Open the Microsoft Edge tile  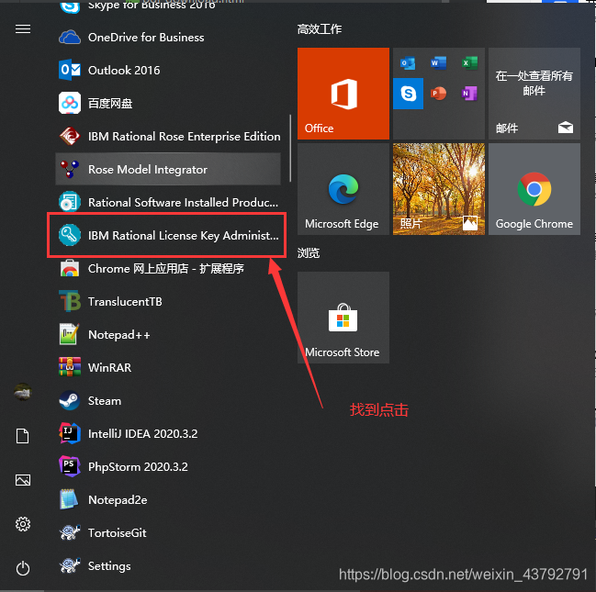(343, 189)
